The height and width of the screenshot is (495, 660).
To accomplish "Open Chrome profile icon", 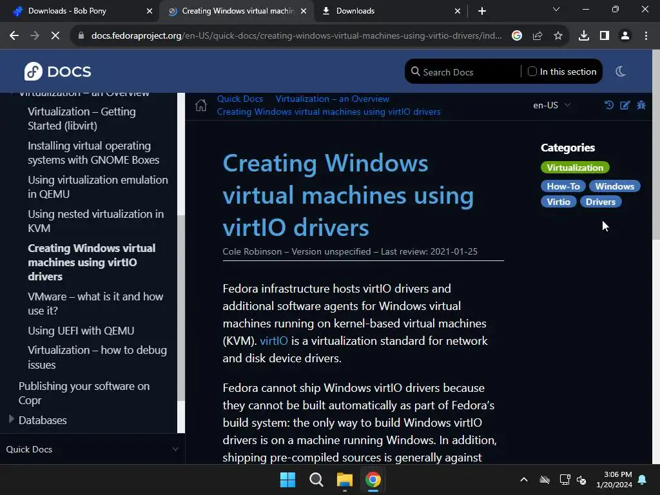I will coord(625,36).
